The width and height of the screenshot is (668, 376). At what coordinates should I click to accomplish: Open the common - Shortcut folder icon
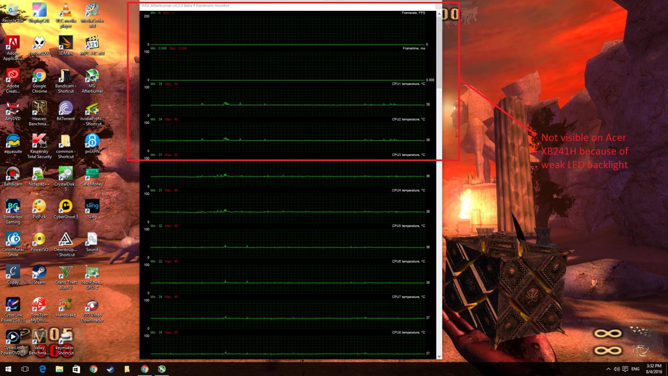[66, 146]
